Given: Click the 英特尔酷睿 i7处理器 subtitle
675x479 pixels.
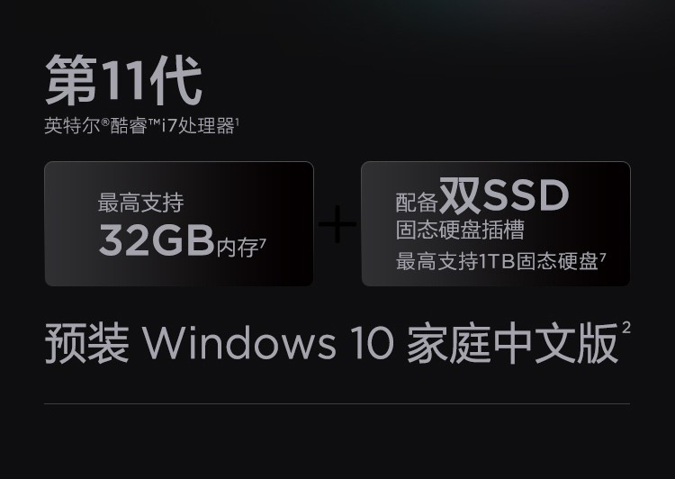Looking at the screenshot, I should point(141,126).
